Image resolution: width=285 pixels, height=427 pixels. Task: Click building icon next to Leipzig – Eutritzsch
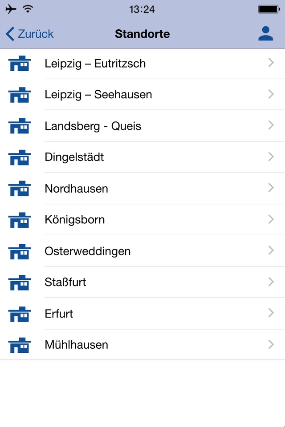click(x=20, y=64)
